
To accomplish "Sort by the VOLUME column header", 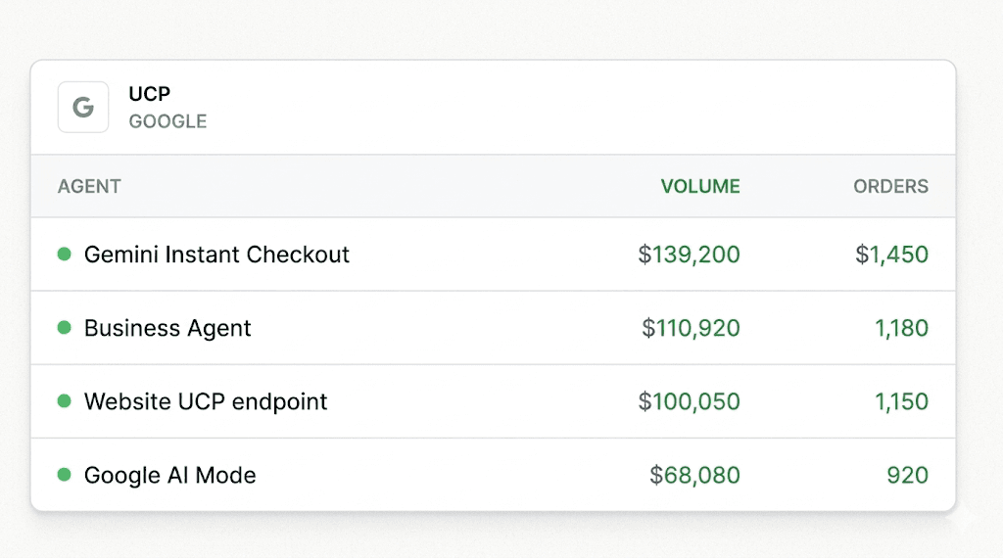I will (x=700, y=186).
